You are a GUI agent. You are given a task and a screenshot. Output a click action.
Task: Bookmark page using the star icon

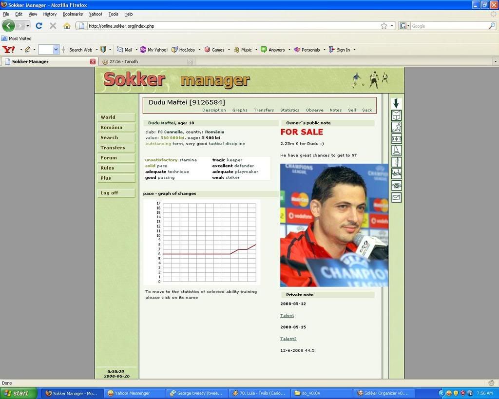(384, 26)
